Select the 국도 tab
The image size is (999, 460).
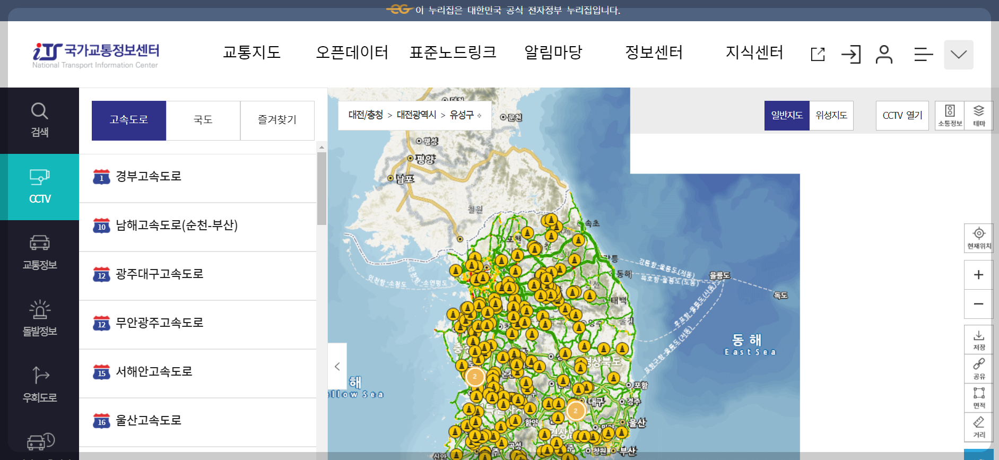203,120
